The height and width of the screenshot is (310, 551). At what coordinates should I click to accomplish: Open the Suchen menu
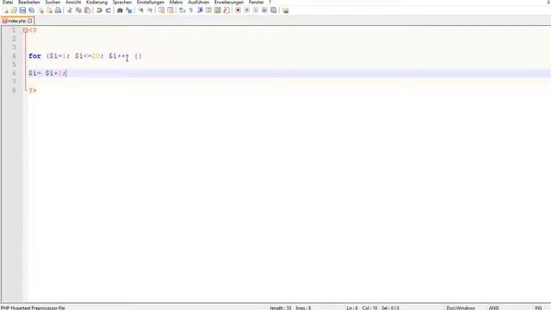point(53,2)
